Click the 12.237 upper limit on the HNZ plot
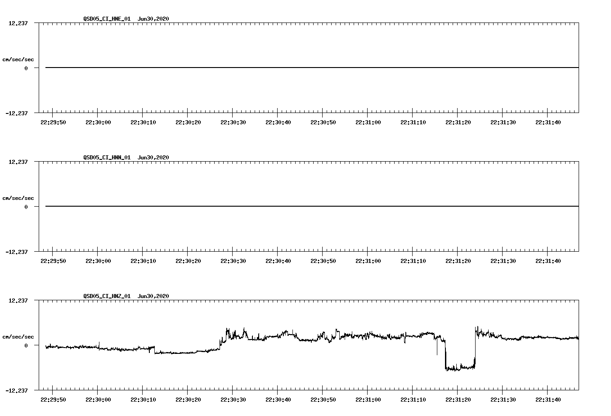The image size is (611, 416). pyautogui.click(x=18, y=301)
